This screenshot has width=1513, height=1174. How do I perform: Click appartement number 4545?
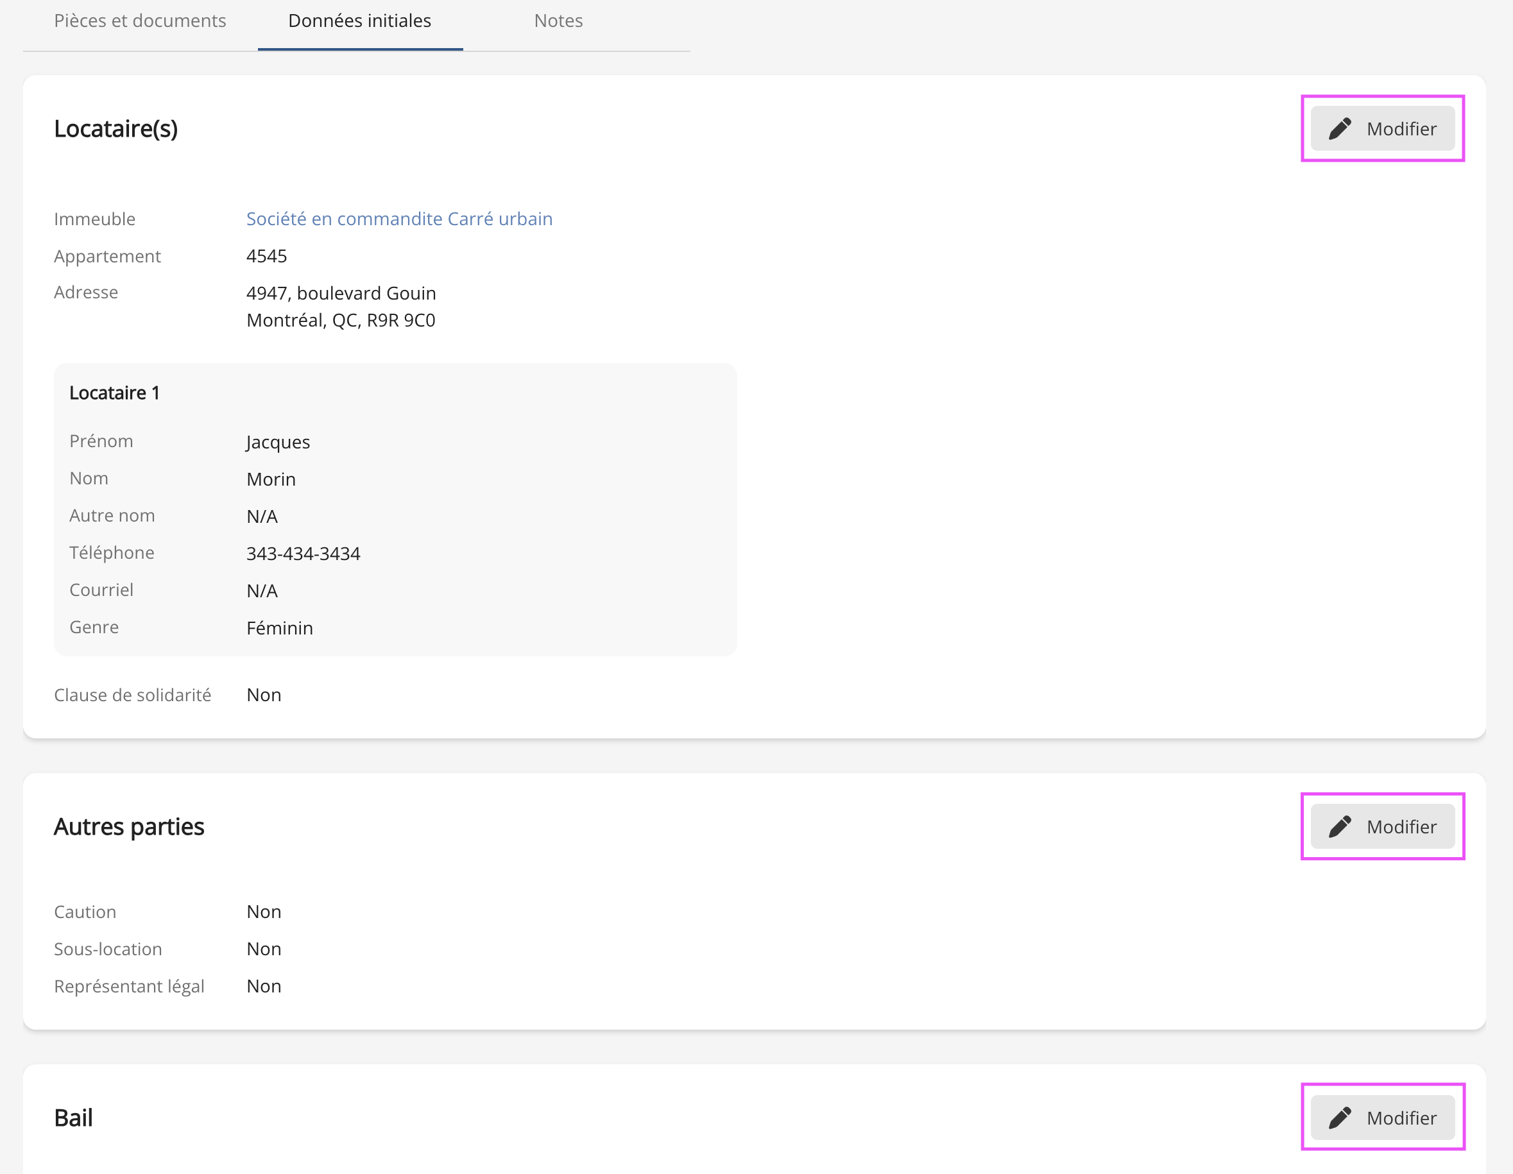tap(267, 256)
